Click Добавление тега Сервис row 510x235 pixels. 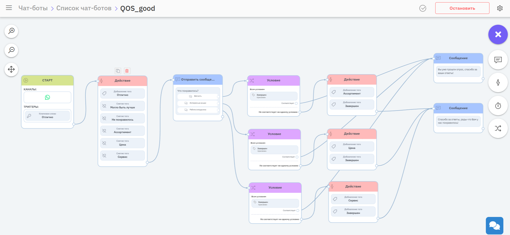[353, 199]
